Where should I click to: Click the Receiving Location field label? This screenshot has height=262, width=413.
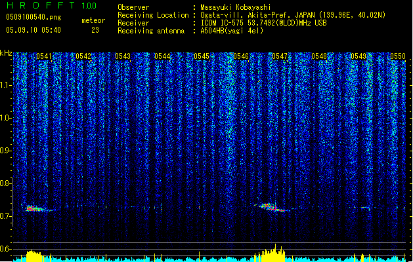[153, 15]
